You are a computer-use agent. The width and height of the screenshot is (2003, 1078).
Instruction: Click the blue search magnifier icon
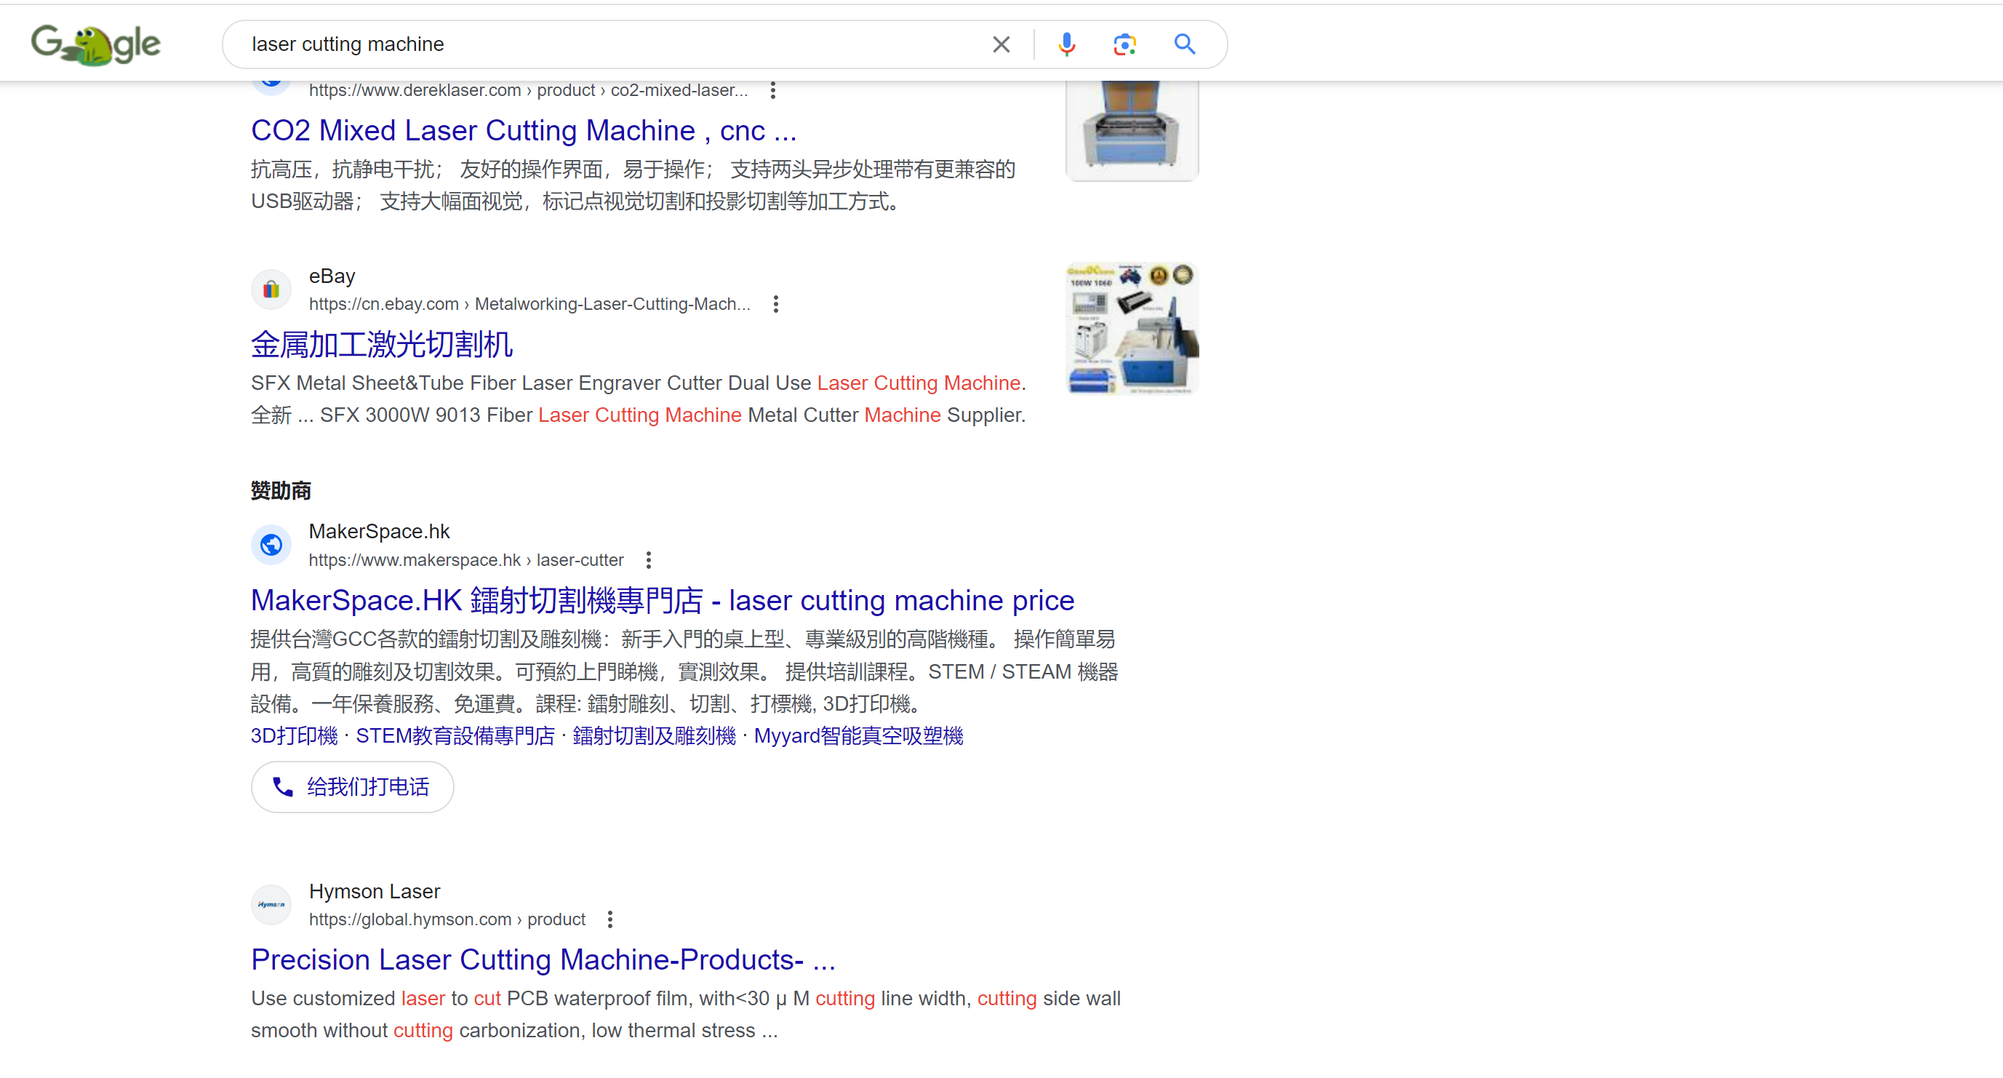tap(1184, 44)
